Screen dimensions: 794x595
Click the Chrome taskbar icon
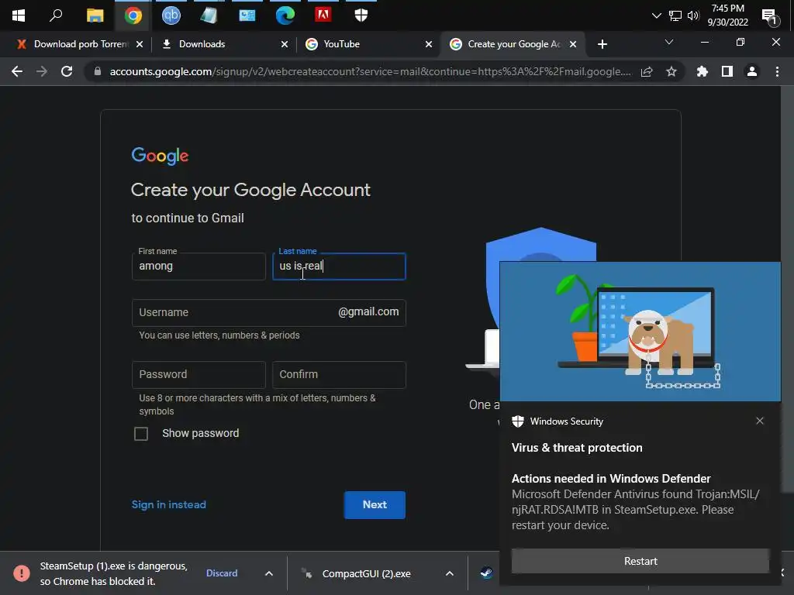133,15
